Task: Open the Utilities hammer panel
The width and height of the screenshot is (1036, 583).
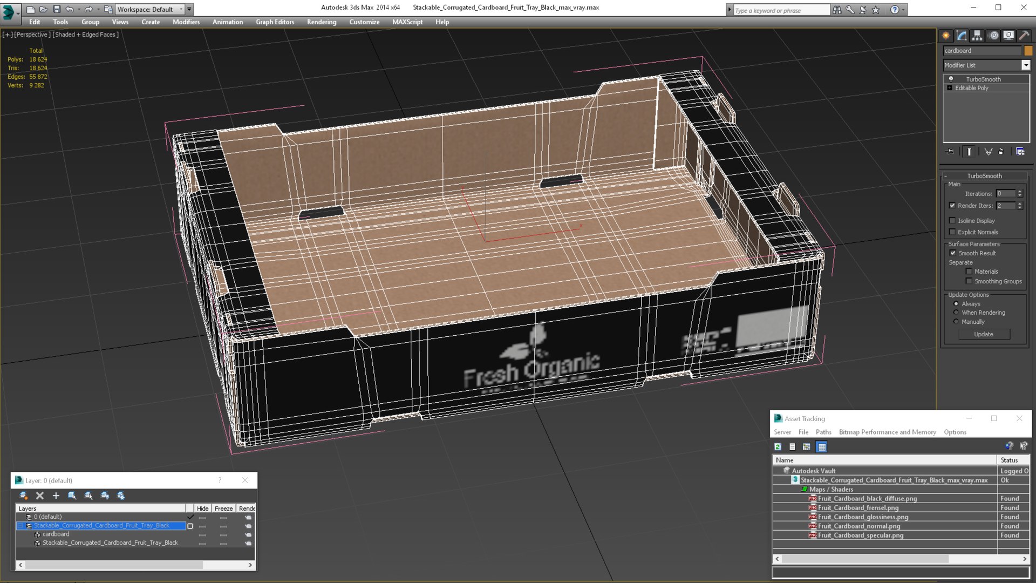Action: 1024,36
